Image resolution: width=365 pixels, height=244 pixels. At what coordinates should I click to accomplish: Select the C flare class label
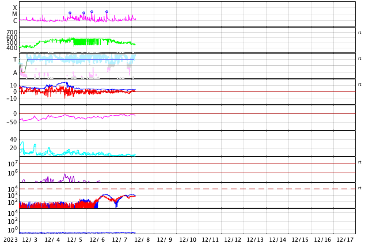15,21
